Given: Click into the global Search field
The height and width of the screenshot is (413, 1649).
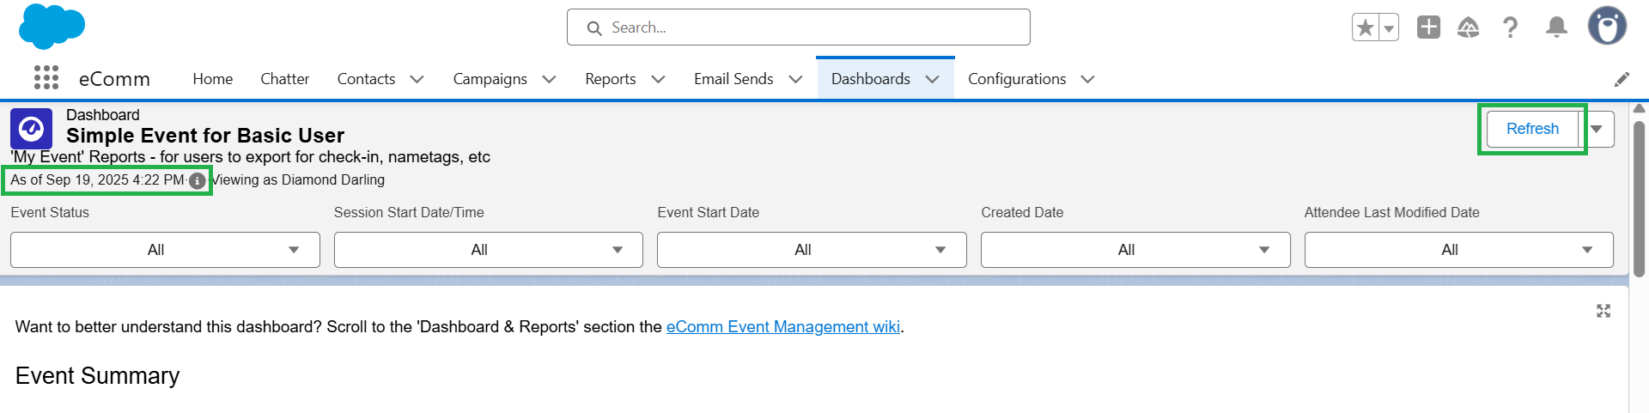Looking at the screenshot, I should (799, 27).
